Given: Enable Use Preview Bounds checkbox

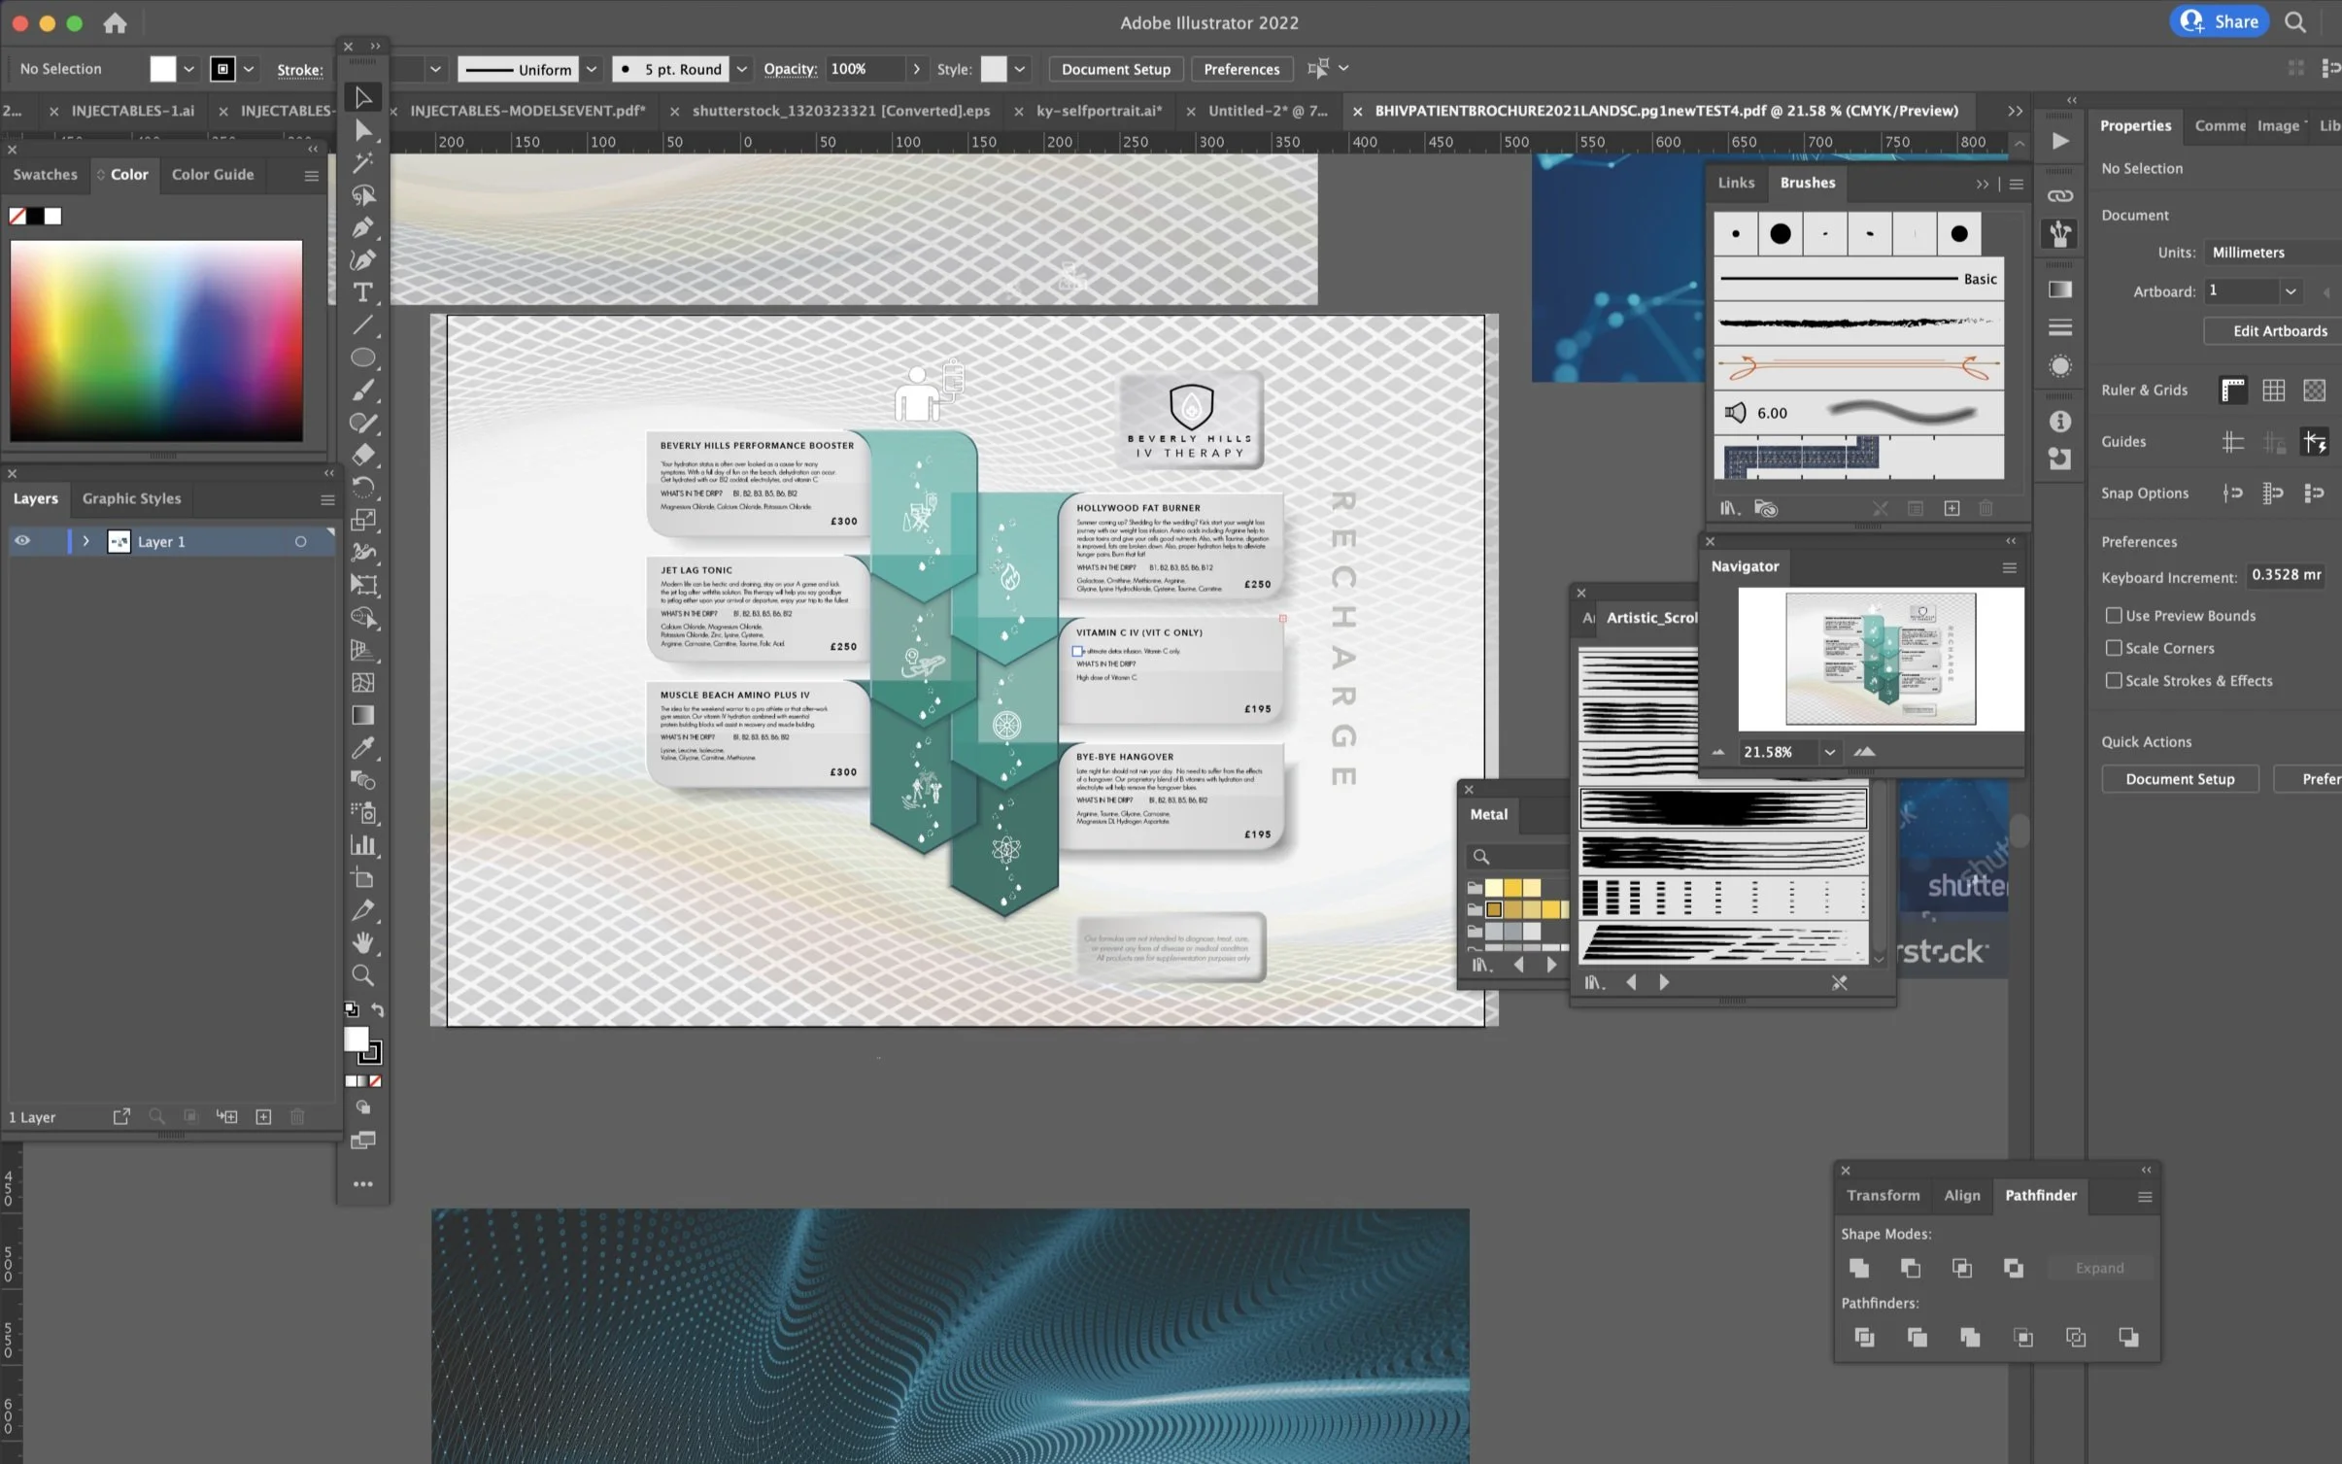Looking at the screenshot, I should [2113, 615].
